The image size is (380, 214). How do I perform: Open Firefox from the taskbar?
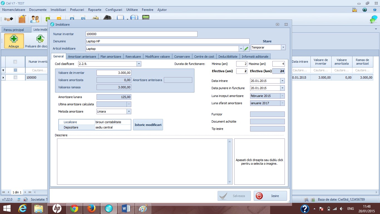pyautogui.click(x=91, y=208)
